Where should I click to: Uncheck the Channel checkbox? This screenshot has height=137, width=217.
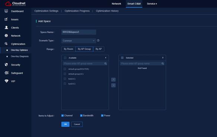pos(62,116)
